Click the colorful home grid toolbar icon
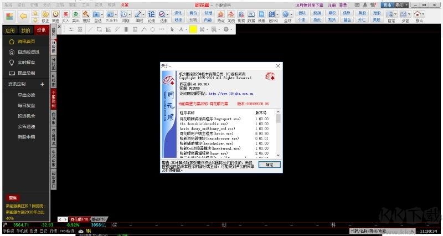This screenshot has width=443, height=236. (9, 17)
